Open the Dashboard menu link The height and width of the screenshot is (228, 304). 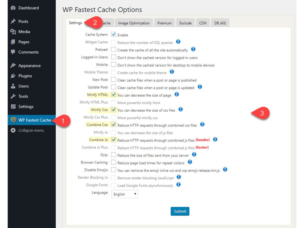(x=29, y=8)
